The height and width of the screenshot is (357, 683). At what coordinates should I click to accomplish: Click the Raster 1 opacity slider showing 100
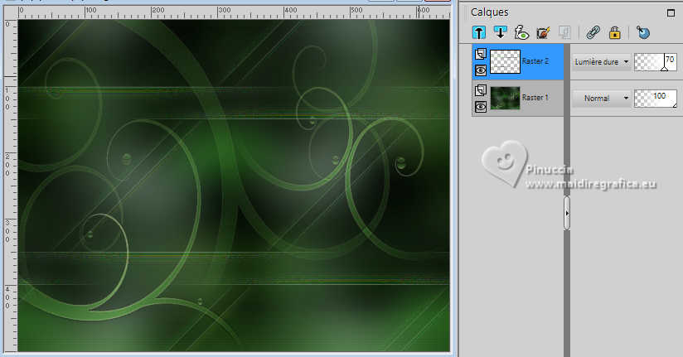tap(655, 99)
